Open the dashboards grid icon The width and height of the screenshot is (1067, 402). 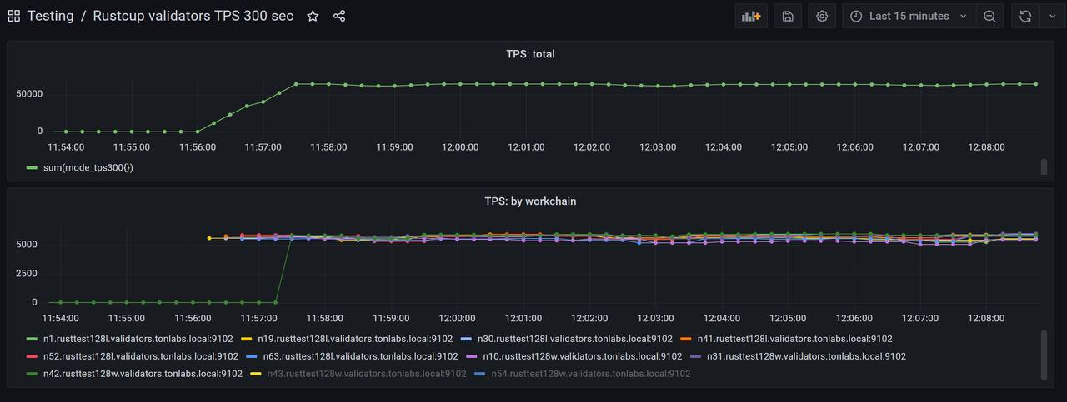coord(13,16)
